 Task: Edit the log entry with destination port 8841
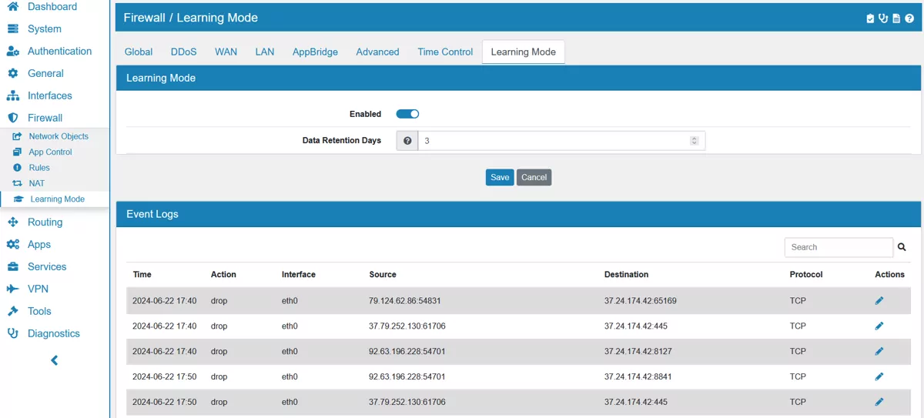click(879, 376)
